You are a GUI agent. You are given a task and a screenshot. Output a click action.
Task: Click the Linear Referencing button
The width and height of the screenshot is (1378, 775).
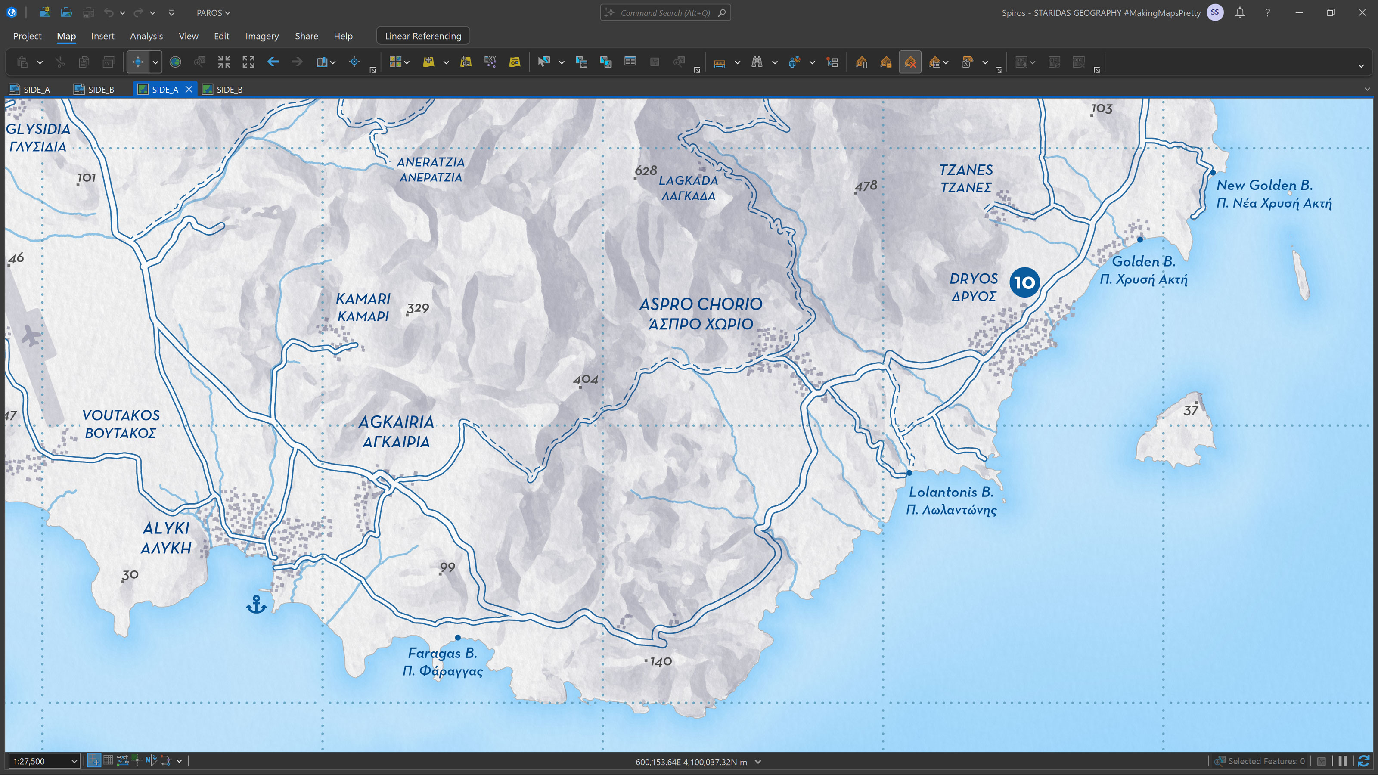422,36
